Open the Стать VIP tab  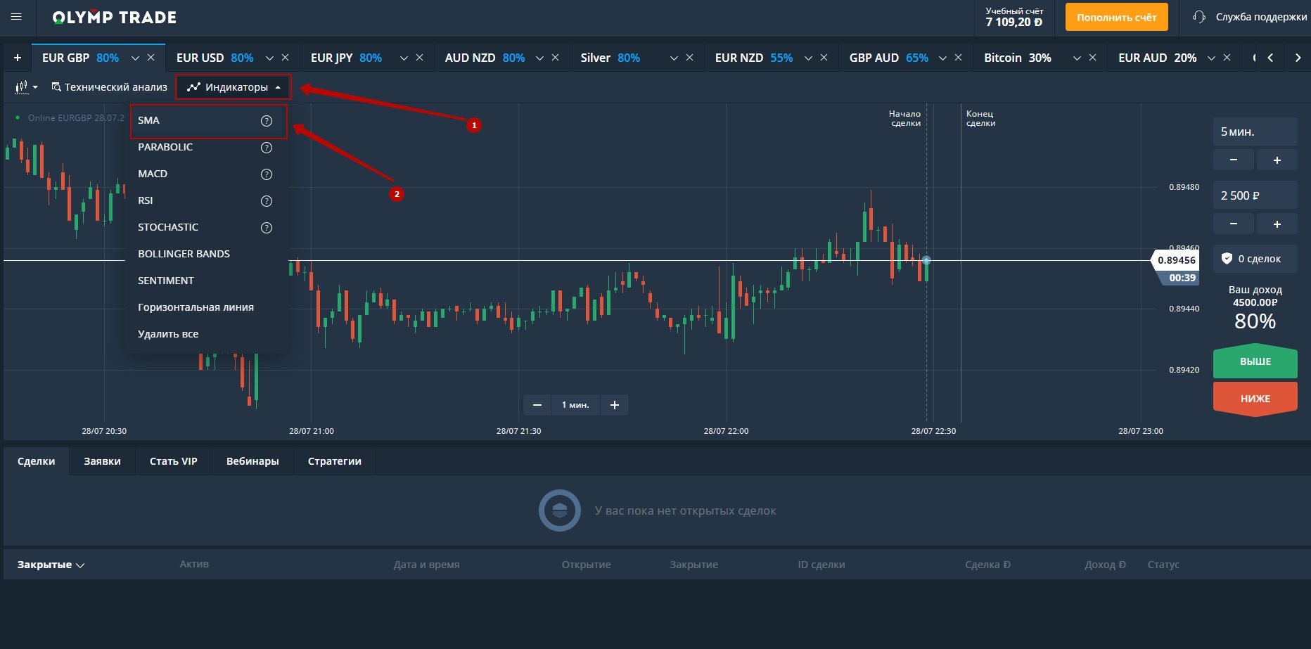(173, 461)
